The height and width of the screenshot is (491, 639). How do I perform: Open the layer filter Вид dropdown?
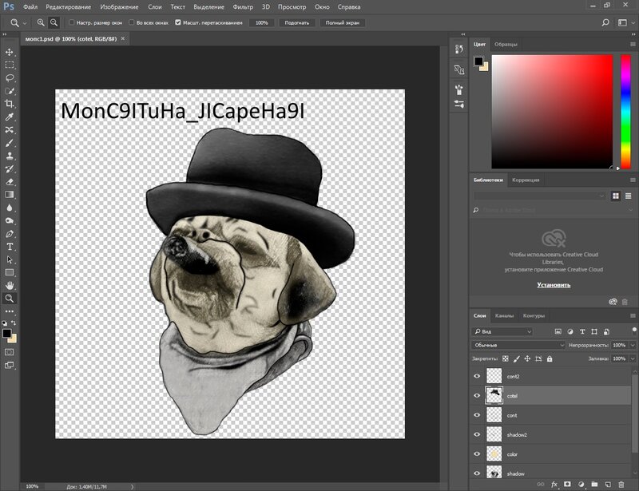click(x=503, y=331)
